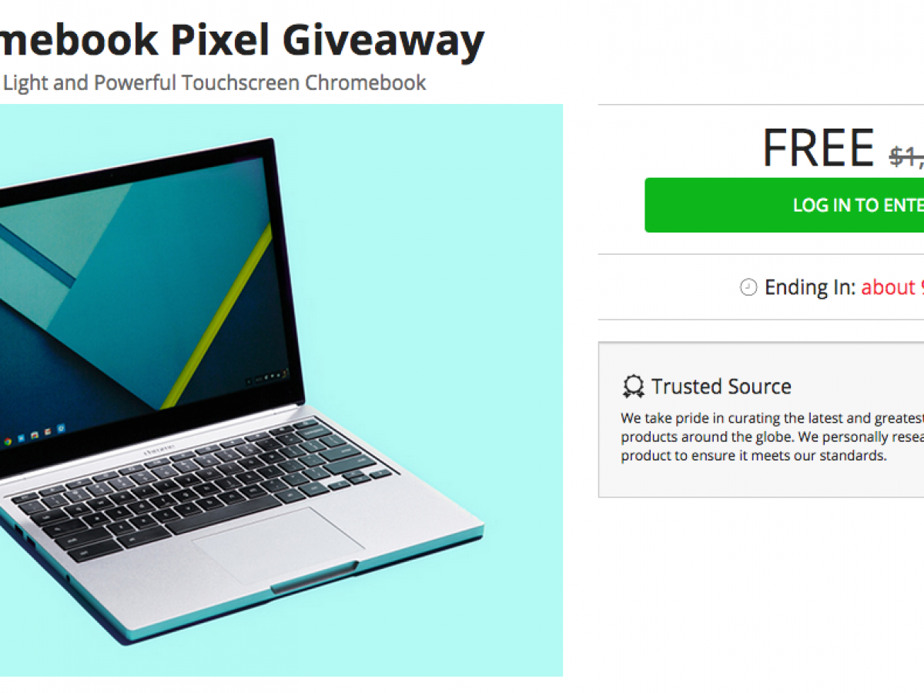The width and height of the screenshot is (924, 693).
Task: Click the green LOG IN TO ENTER button
Action: click(x=784, y=205)
